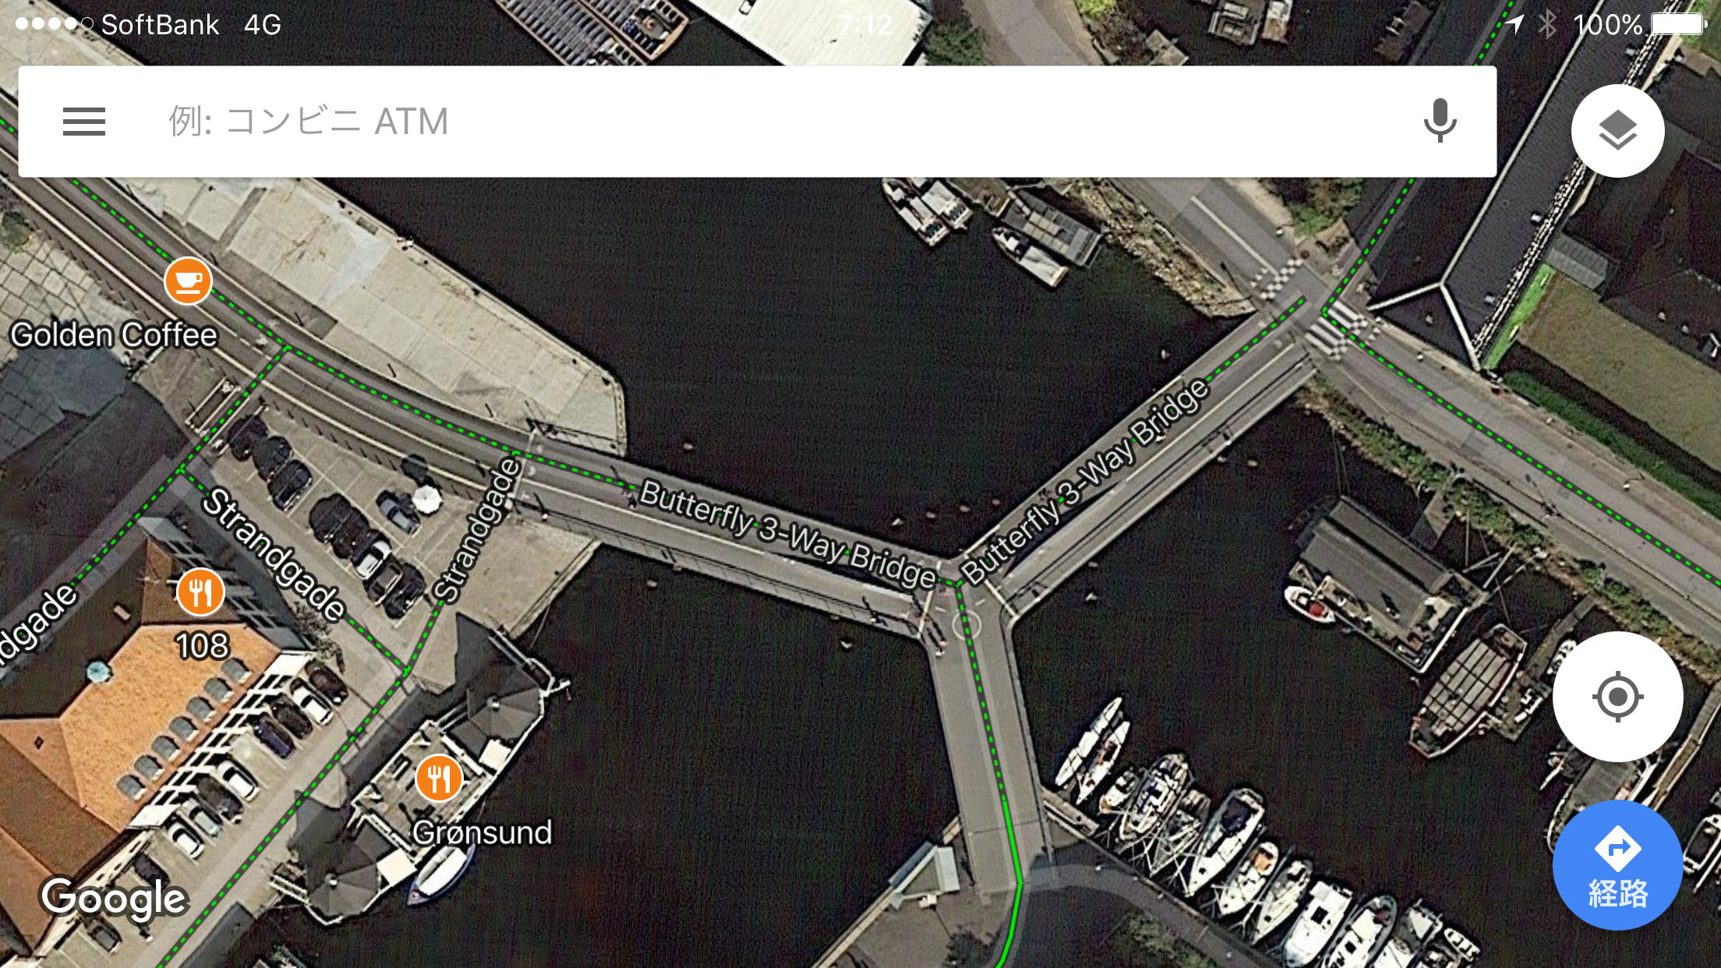Tap the west Butterfly 3-Way Bridge label
This screenshot has height=968, width=1721.
tap(787, 534)
